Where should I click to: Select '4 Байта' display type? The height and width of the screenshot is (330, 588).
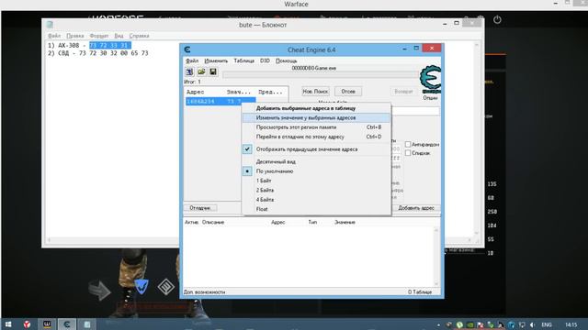coord(316,200)
